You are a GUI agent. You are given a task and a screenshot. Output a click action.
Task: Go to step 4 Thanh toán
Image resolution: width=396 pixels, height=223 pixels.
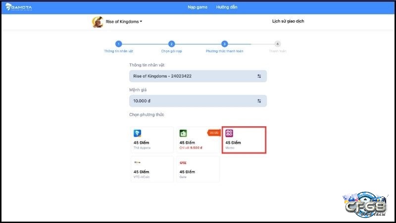[277, 44]
